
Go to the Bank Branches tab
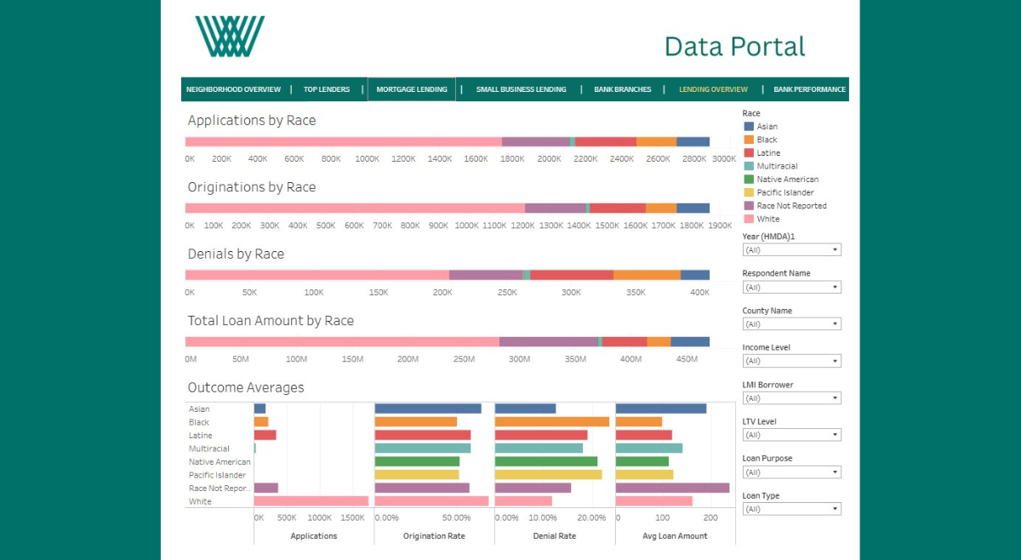pos(623,89)
